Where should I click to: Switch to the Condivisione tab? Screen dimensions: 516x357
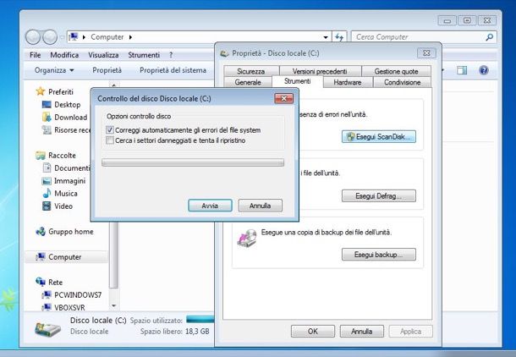pos(402,82)
